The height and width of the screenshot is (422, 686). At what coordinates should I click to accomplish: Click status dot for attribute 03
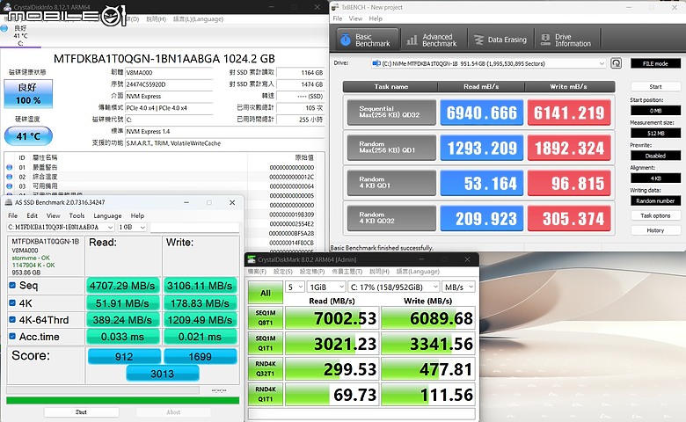point(9,186)
